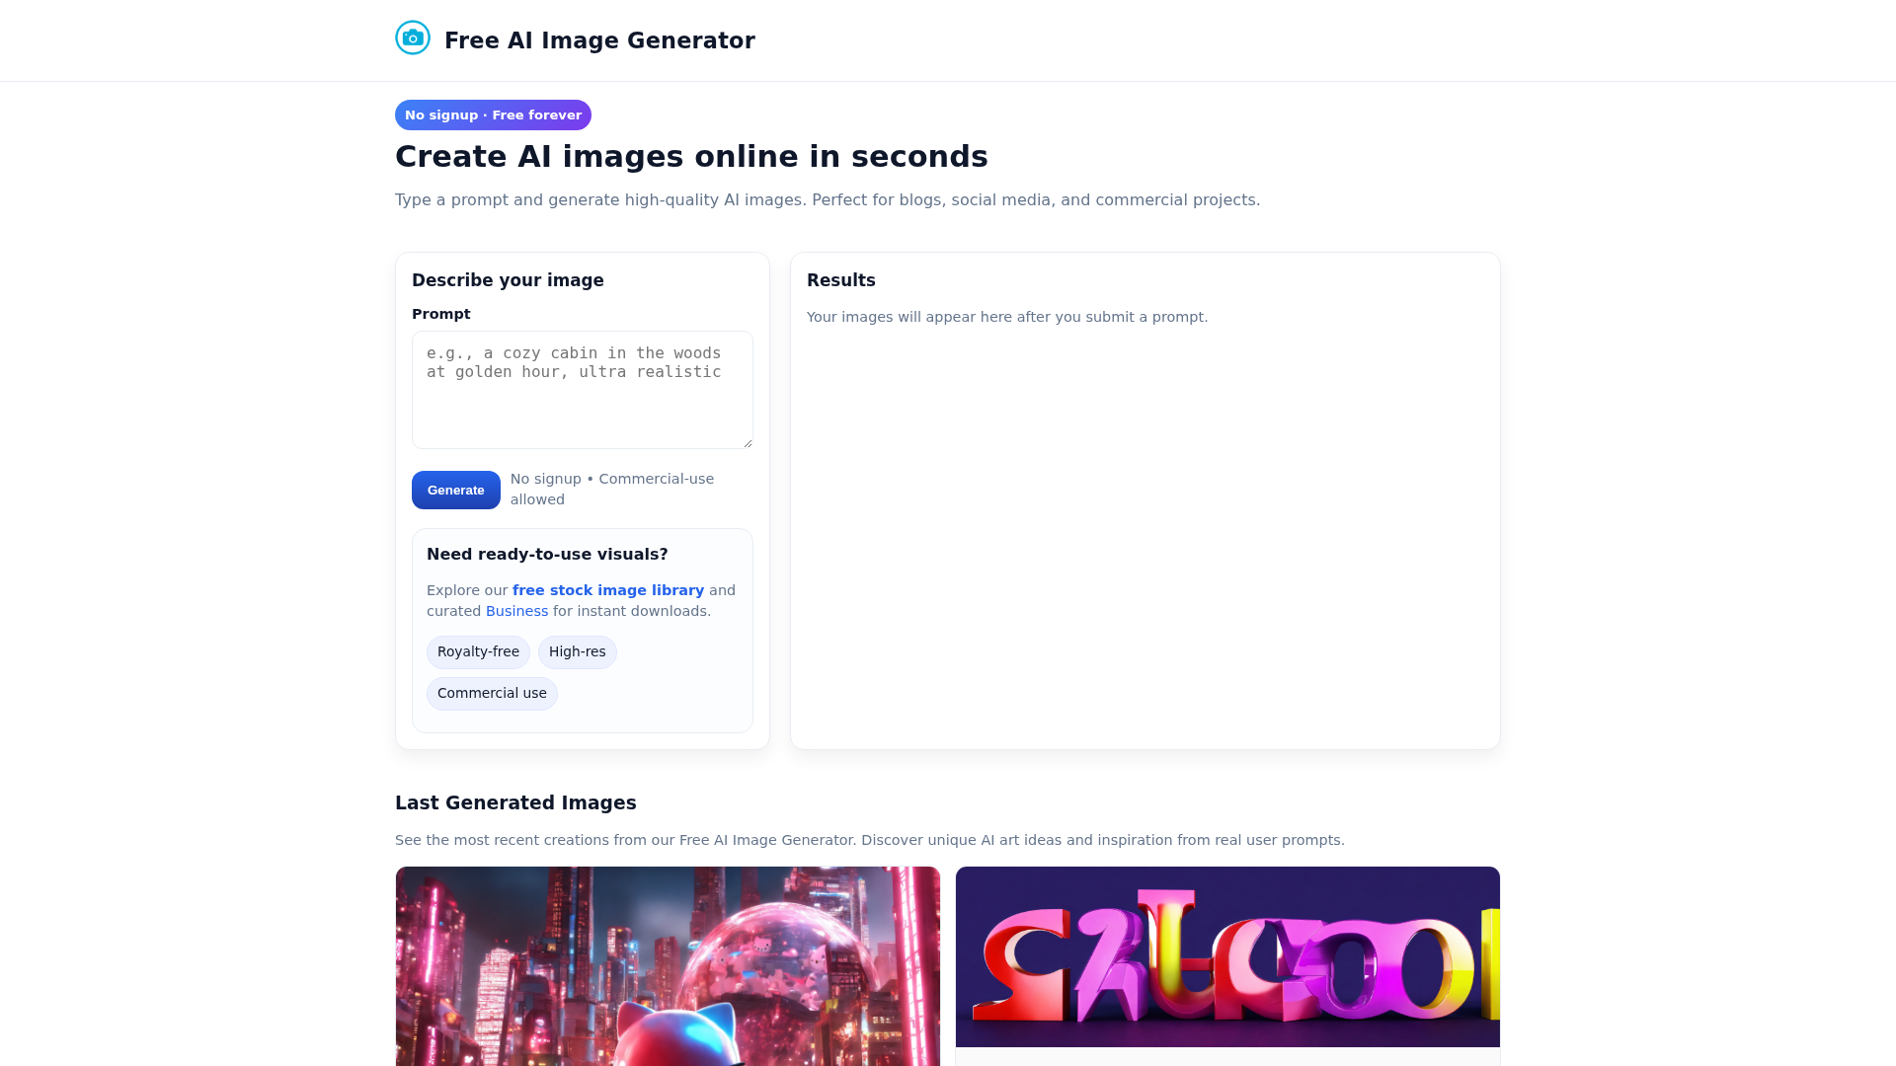Follow the Business link
This screenshot has height=1066, width=1896.
pos(516,611)
